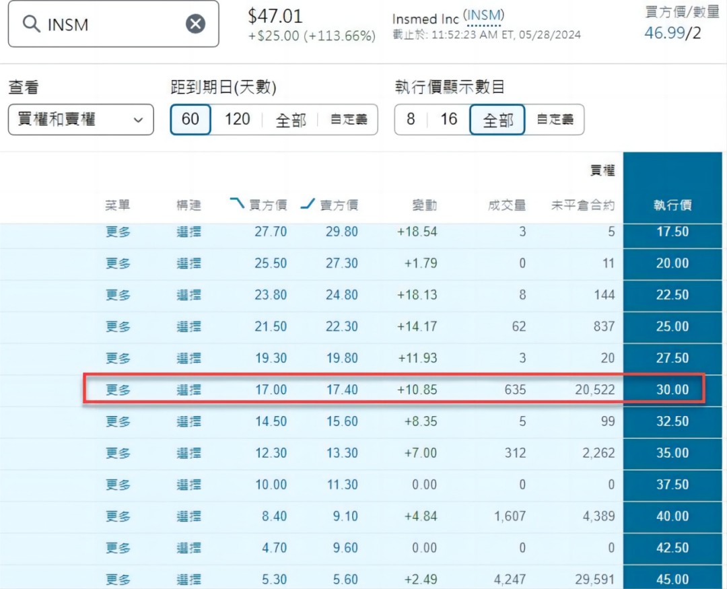Click 選擇 for the 30.00 strike
This screenshot has width=727, height=589.
pyautogui.click(x=188, y=390)
